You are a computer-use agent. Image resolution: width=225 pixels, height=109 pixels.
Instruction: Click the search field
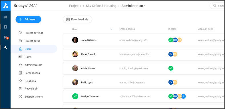(x=217, y=6)
